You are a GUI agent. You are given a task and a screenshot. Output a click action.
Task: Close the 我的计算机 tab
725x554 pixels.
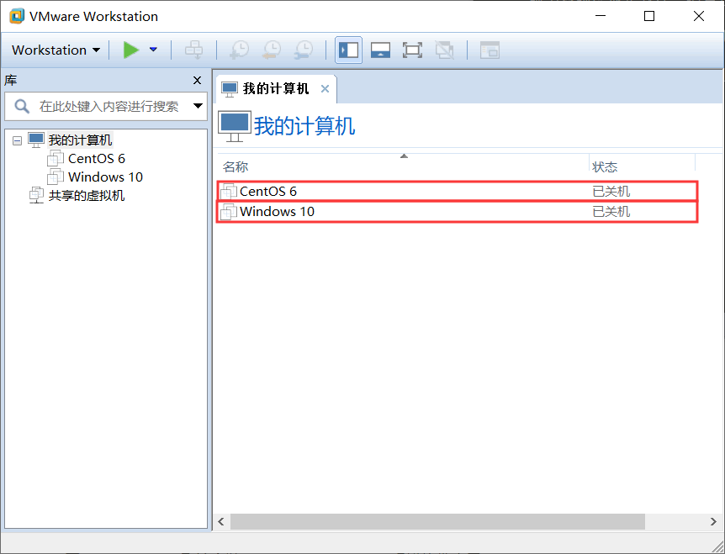tap(325, 89)
